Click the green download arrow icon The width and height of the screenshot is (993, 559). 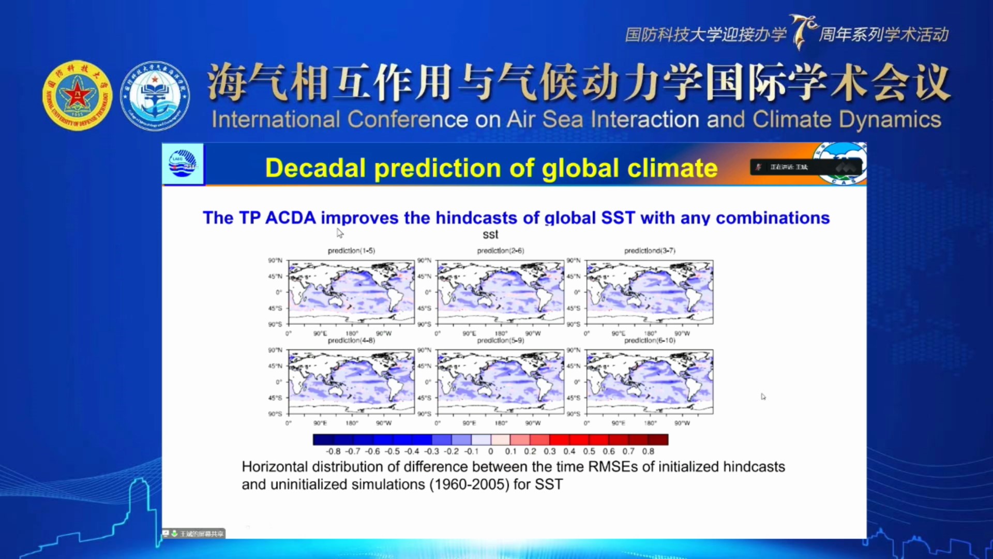[x=175, y=533]
